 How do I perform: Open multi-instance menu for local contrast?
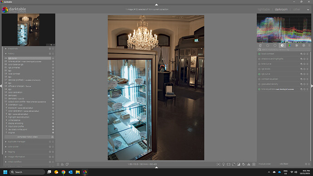point(301,54)
